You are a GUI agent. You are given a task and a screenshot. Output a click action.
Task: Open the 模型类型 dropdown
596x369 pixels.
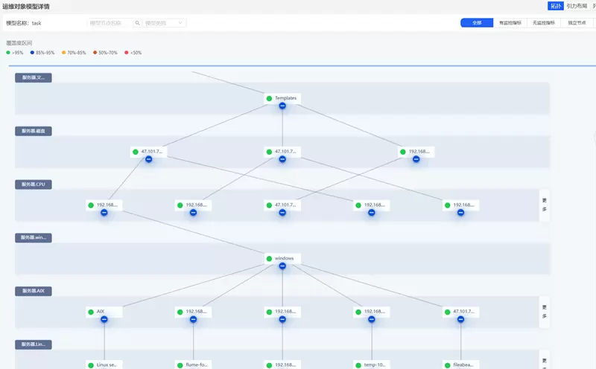(x=165, y=23)
